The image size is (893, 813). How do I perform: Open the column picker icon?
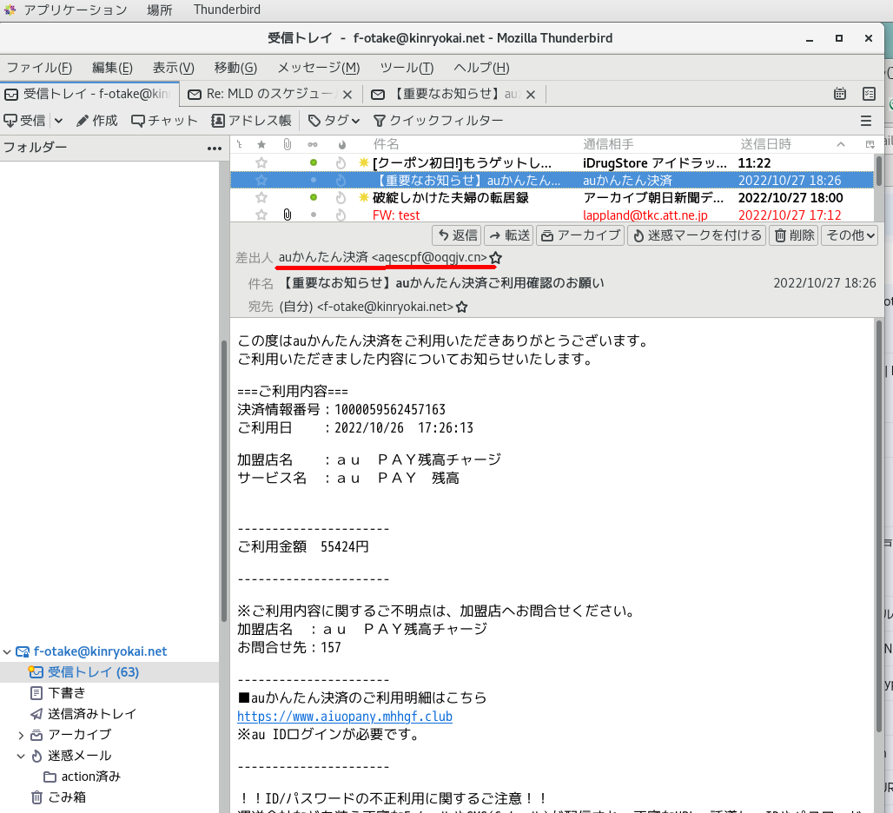870,144
